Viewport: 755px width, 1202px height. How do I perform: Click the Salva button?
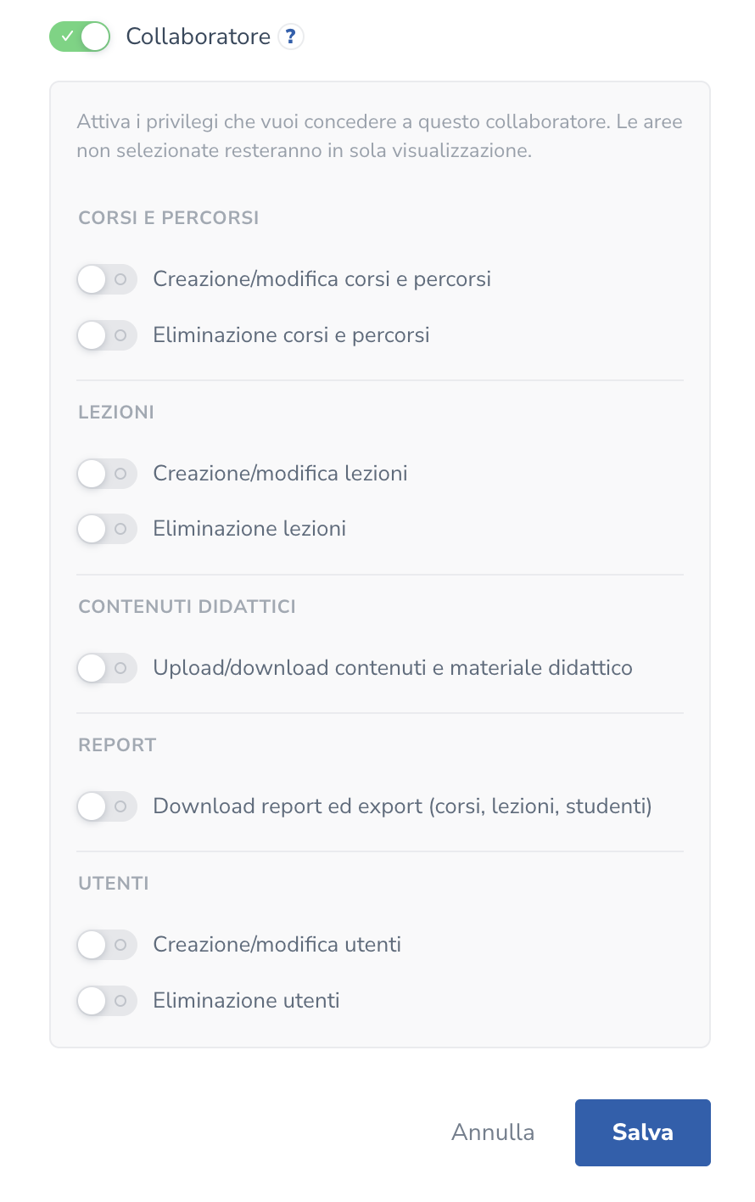pos(643,1132)
